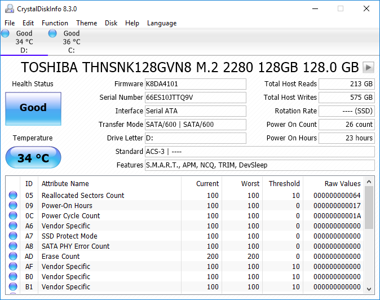Click the Raw Values column header
The height and width of the screenshot is (300, 380).
(334, 183)
